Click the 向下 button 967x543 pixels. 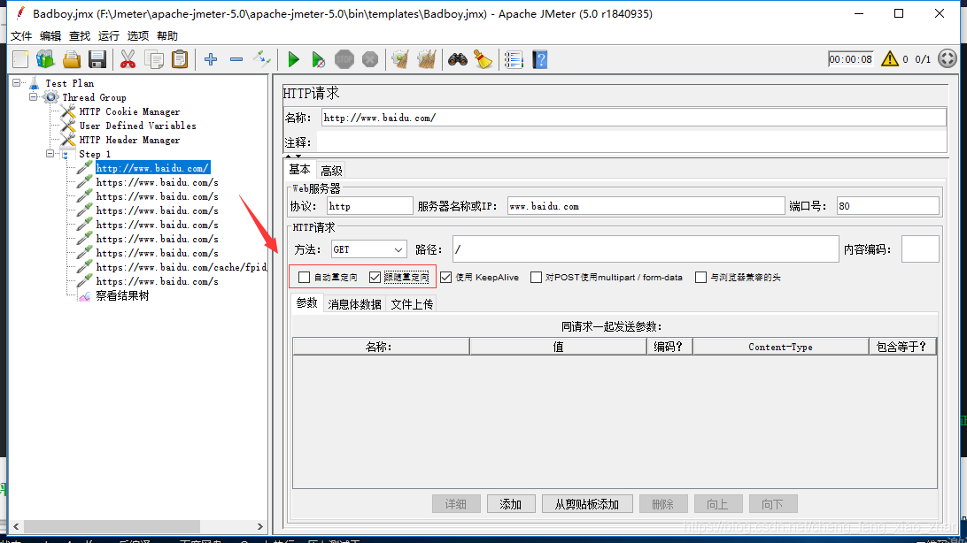pyautogui.click(x=773, y=504)
